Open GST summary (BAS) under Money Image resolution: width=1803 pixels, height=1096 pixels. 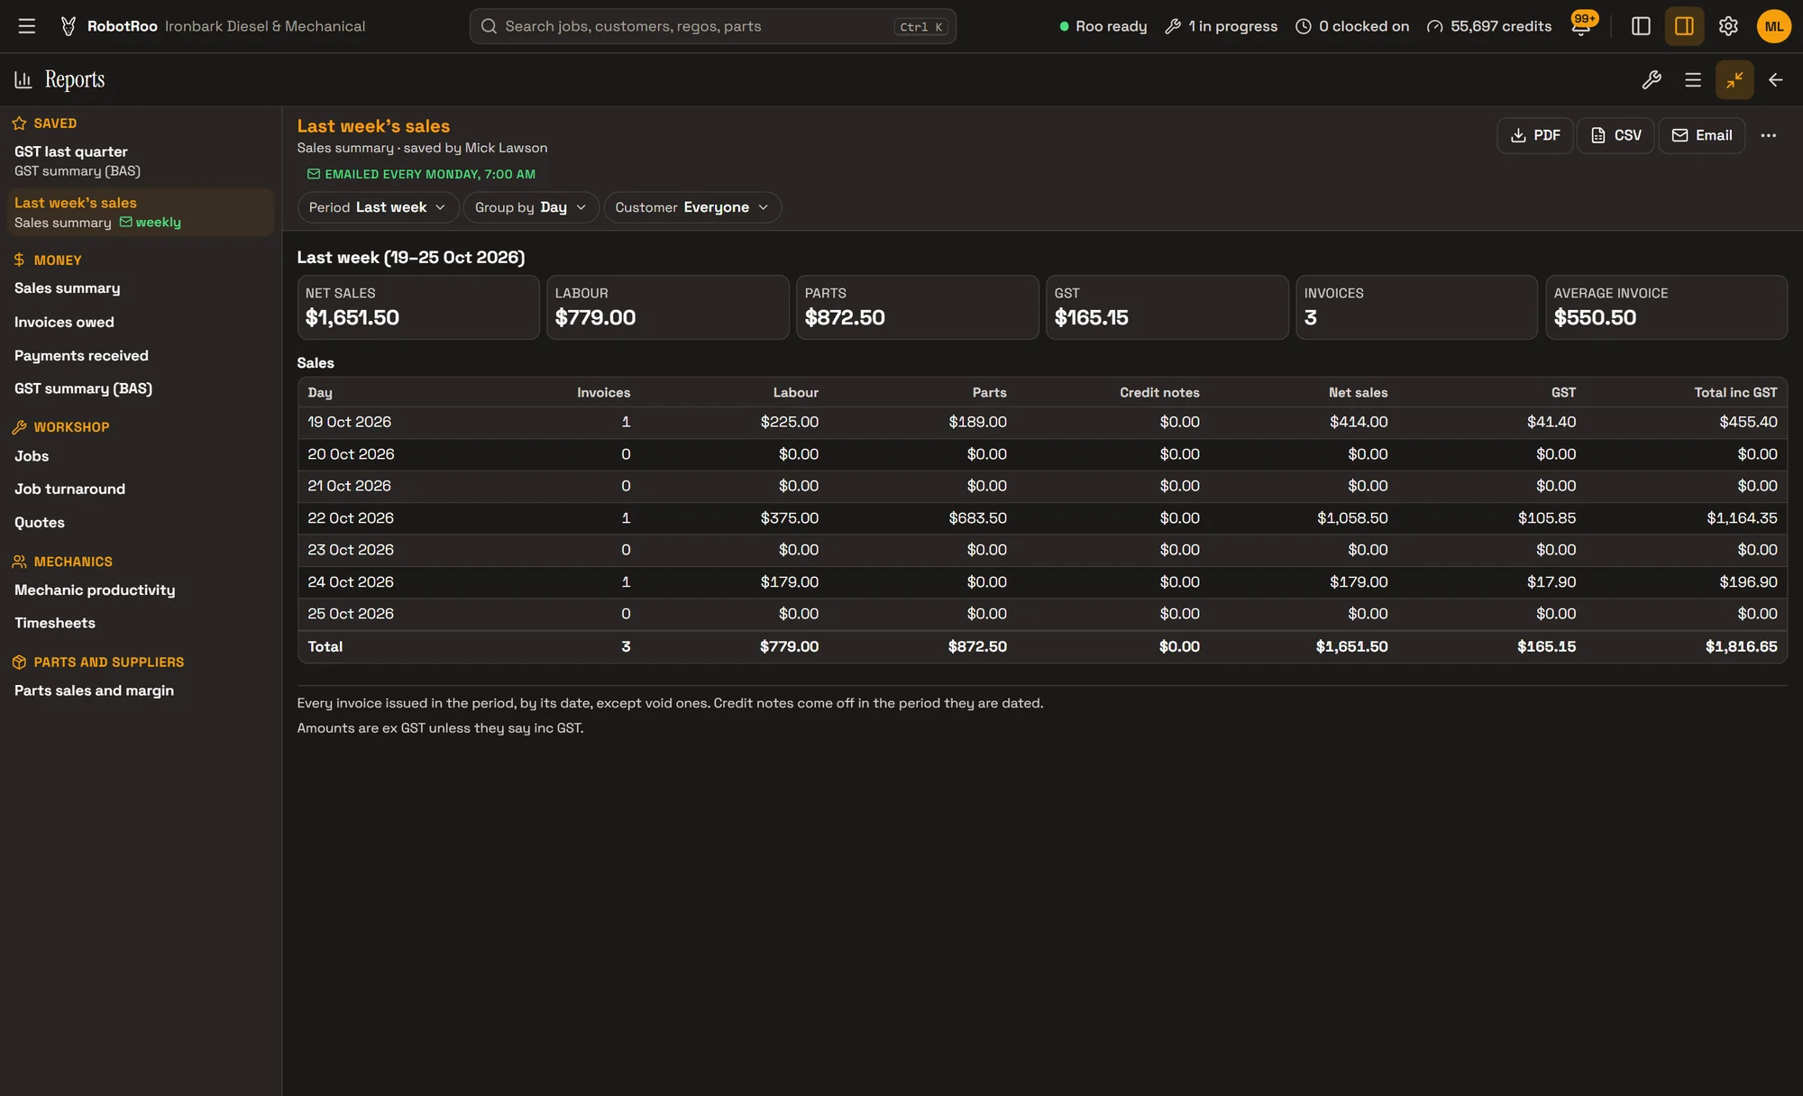pos(83,388)
